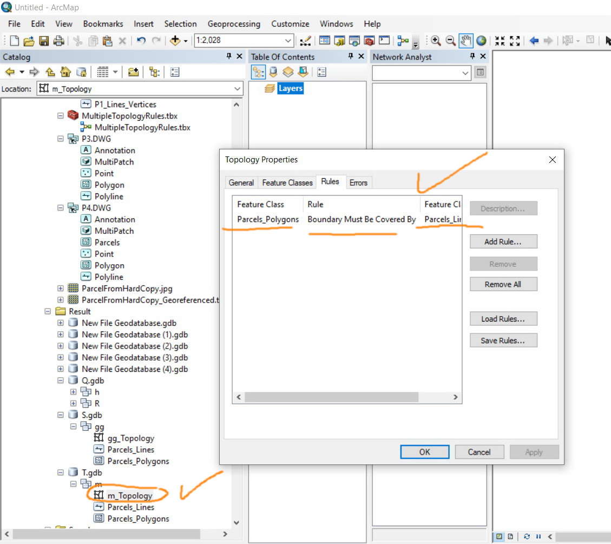Viewport: 611px width, 544px height.
Task: Collapse the P3.DWG tree node
Action: tap(61, 139)
